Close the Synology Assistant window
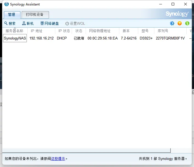 coord(186,4)
